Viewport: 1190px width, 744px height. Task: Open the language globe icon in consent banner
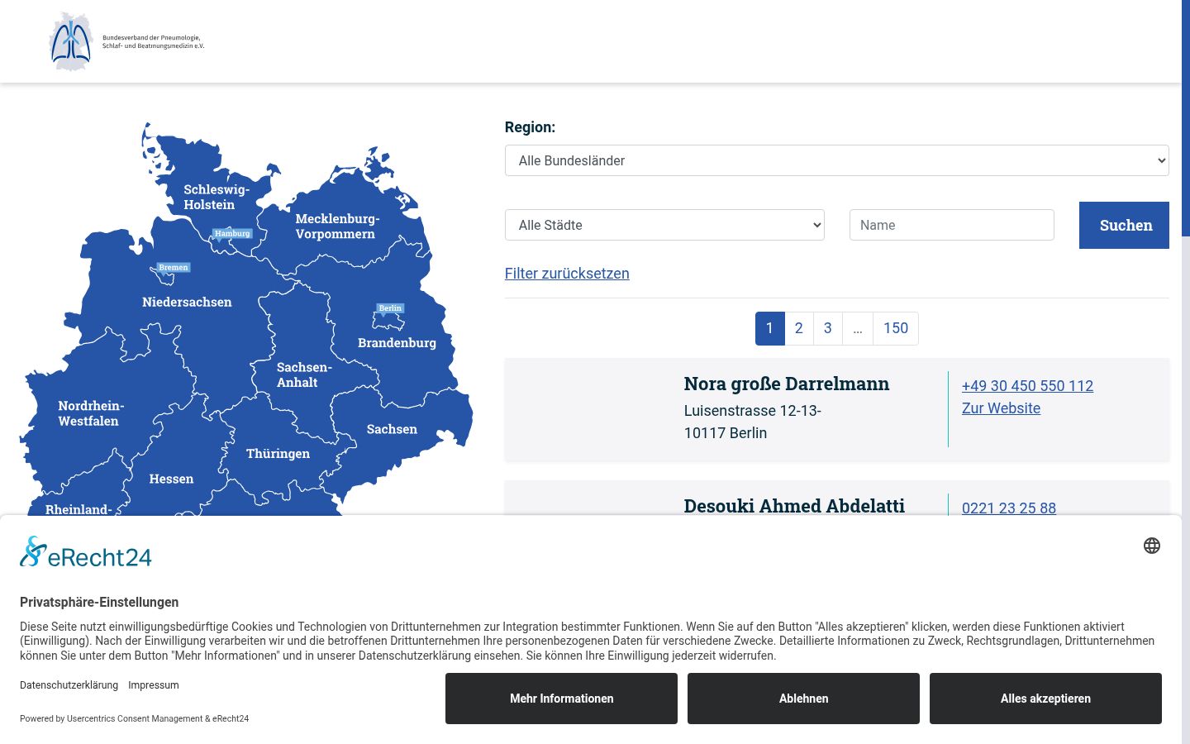pos(1152,546)
